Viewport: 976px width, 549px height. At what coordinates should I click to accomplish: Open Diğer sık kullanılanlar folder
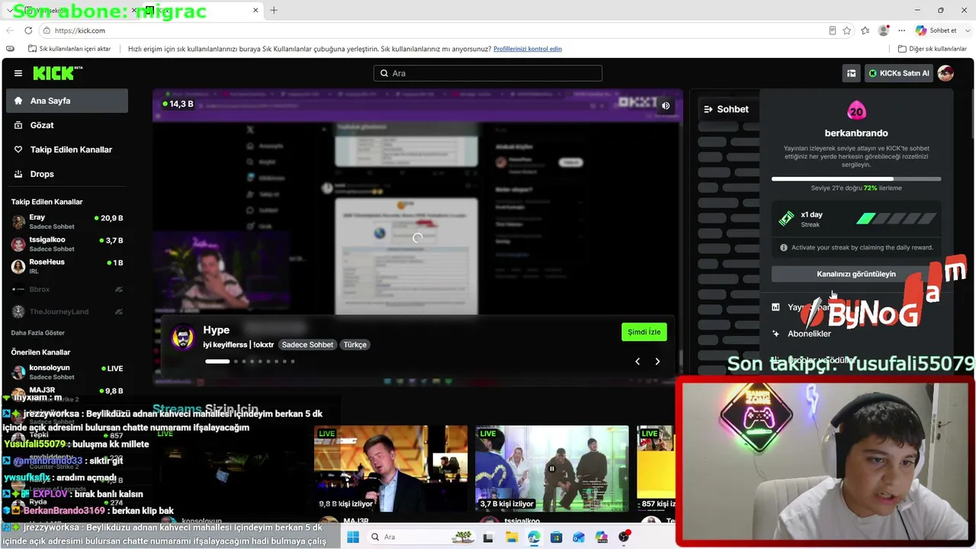pos(933,49)
